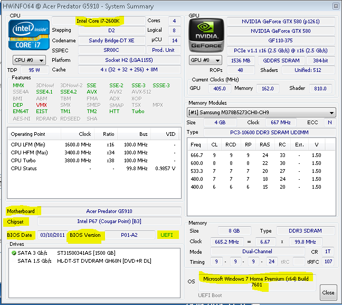Click the memory clock 665.2 MHz
The image size is (342, 305).
tap(227, 242)
